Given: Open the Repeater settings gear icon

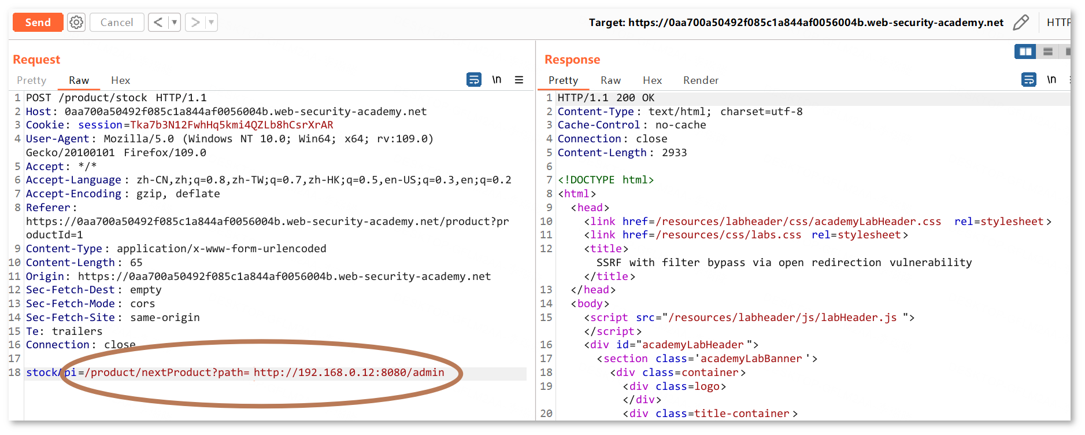Looking at the screenshot, I should click(76, 23).
